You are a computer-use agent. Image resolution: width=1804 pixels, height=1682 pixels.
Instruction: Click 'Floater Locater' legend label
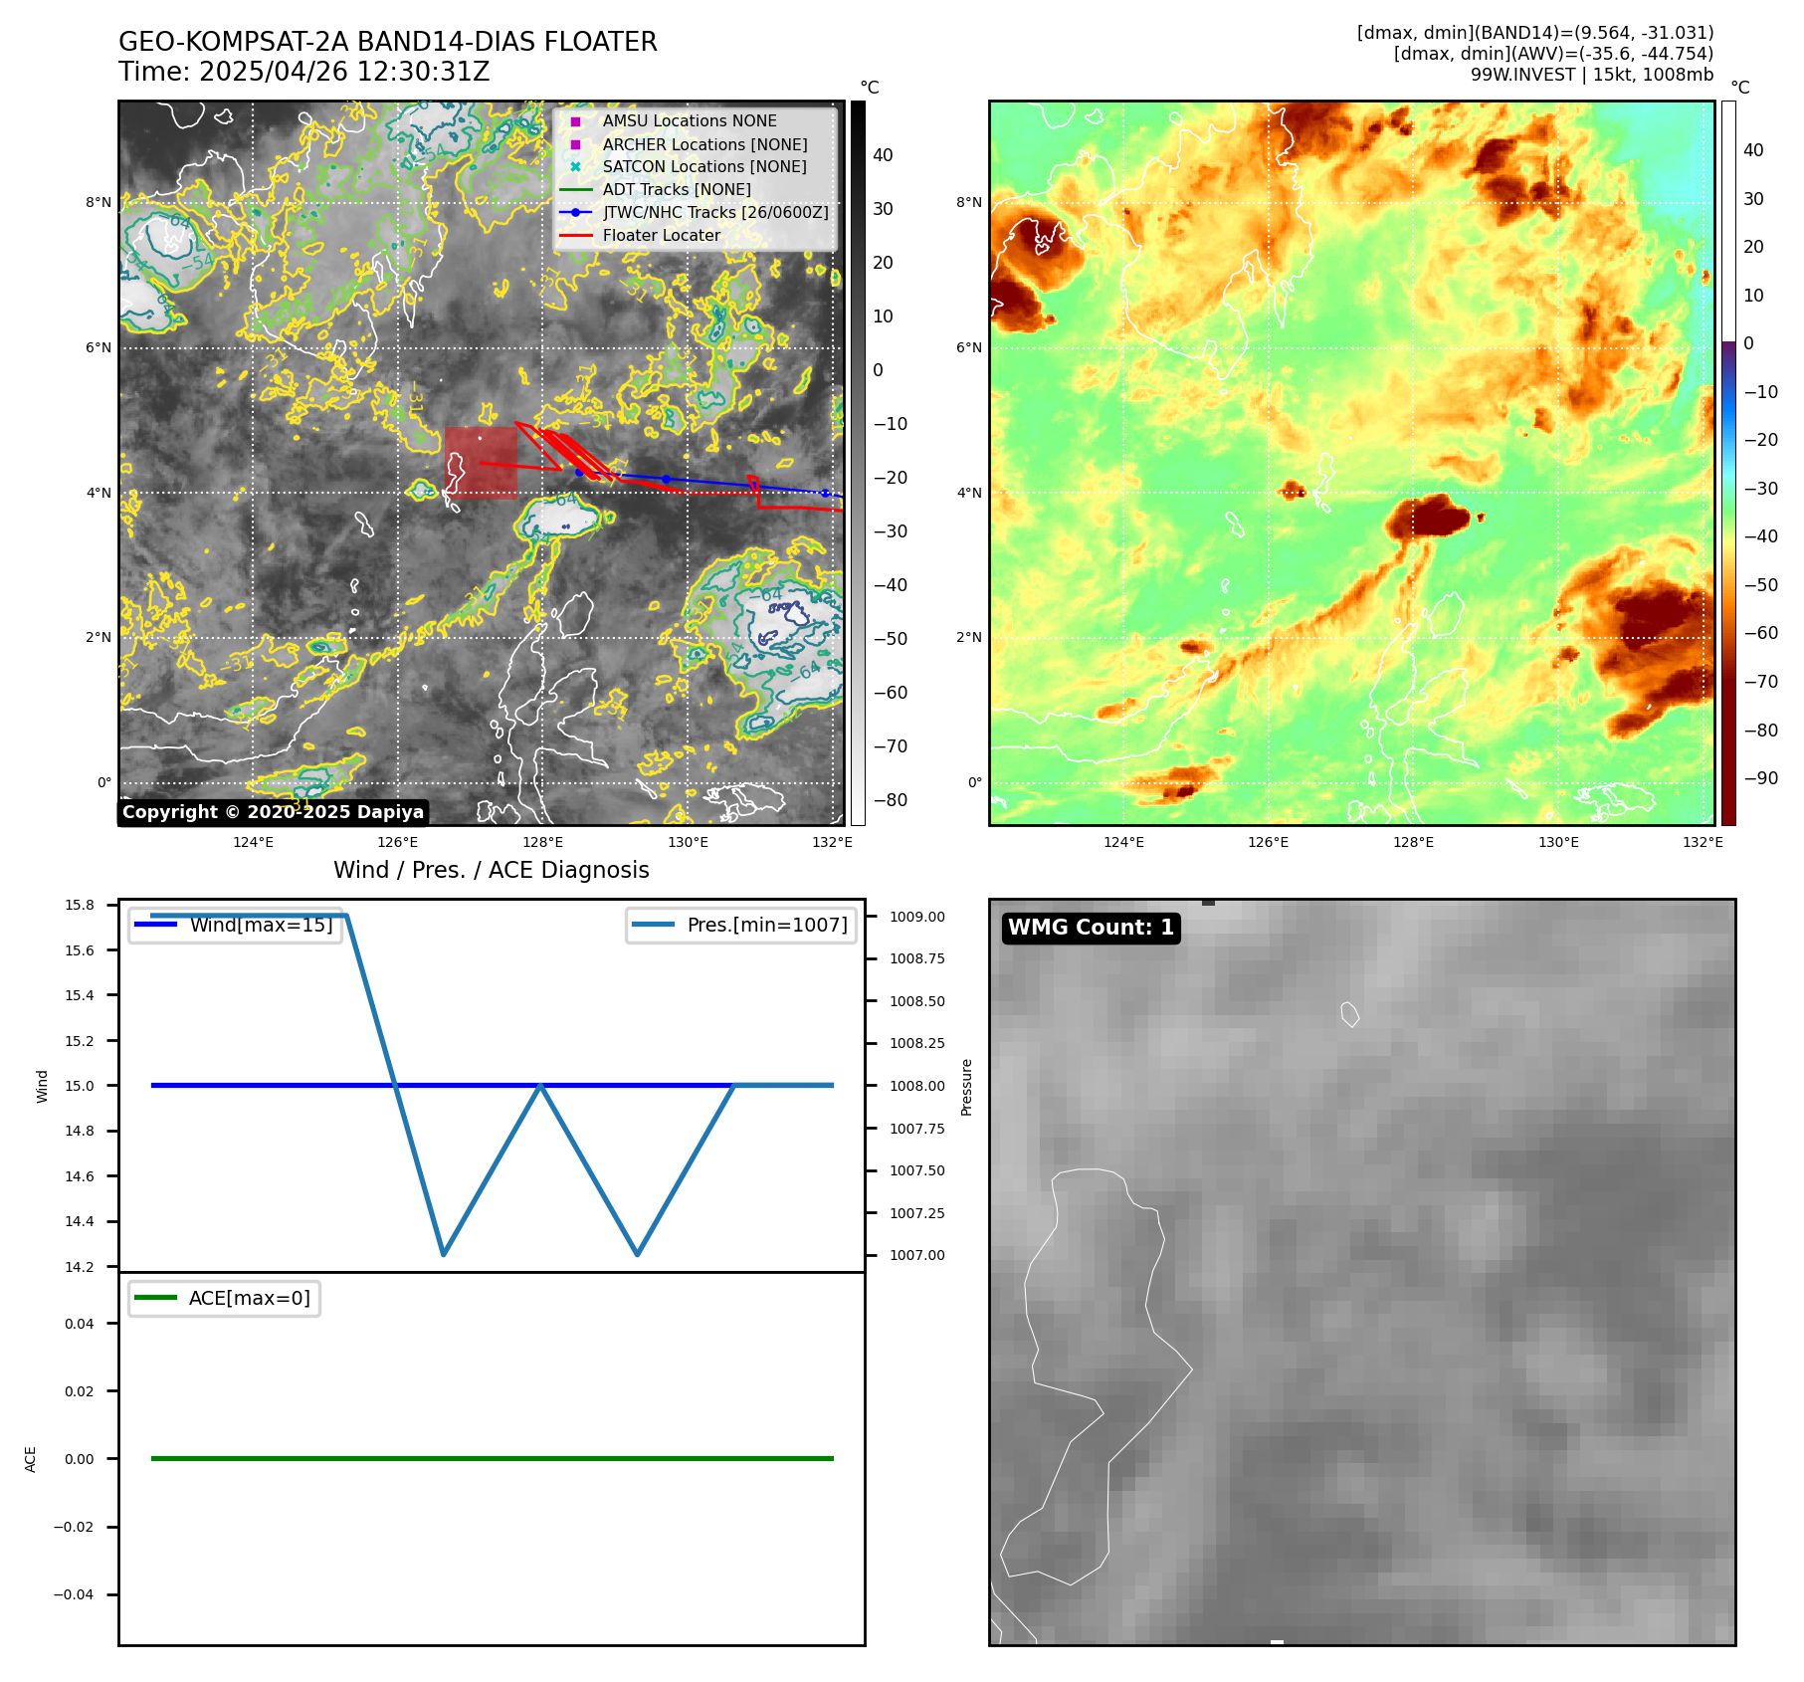point(662,236)
